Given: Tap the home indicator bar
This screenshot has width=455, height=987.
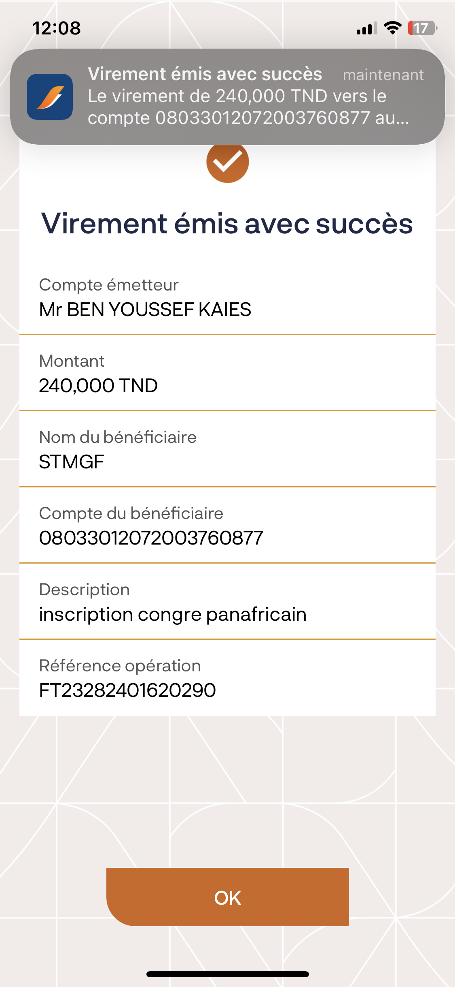Looking at the screenshot, I should tap(227, 974).
